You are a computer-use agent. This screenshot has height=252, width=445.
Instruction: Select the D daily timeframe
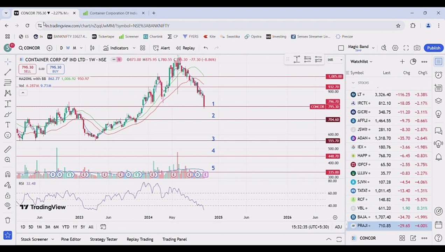[61, 48]
